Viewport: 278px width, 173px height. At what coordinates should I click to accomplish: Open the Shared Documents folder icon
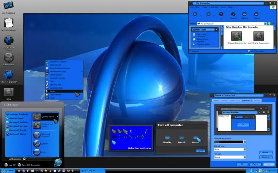(x=237, y=36)
